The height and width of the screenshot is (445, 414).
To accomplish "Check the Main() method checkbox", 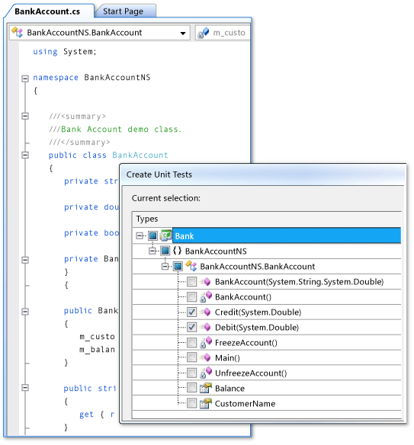I will coord(191,357).
